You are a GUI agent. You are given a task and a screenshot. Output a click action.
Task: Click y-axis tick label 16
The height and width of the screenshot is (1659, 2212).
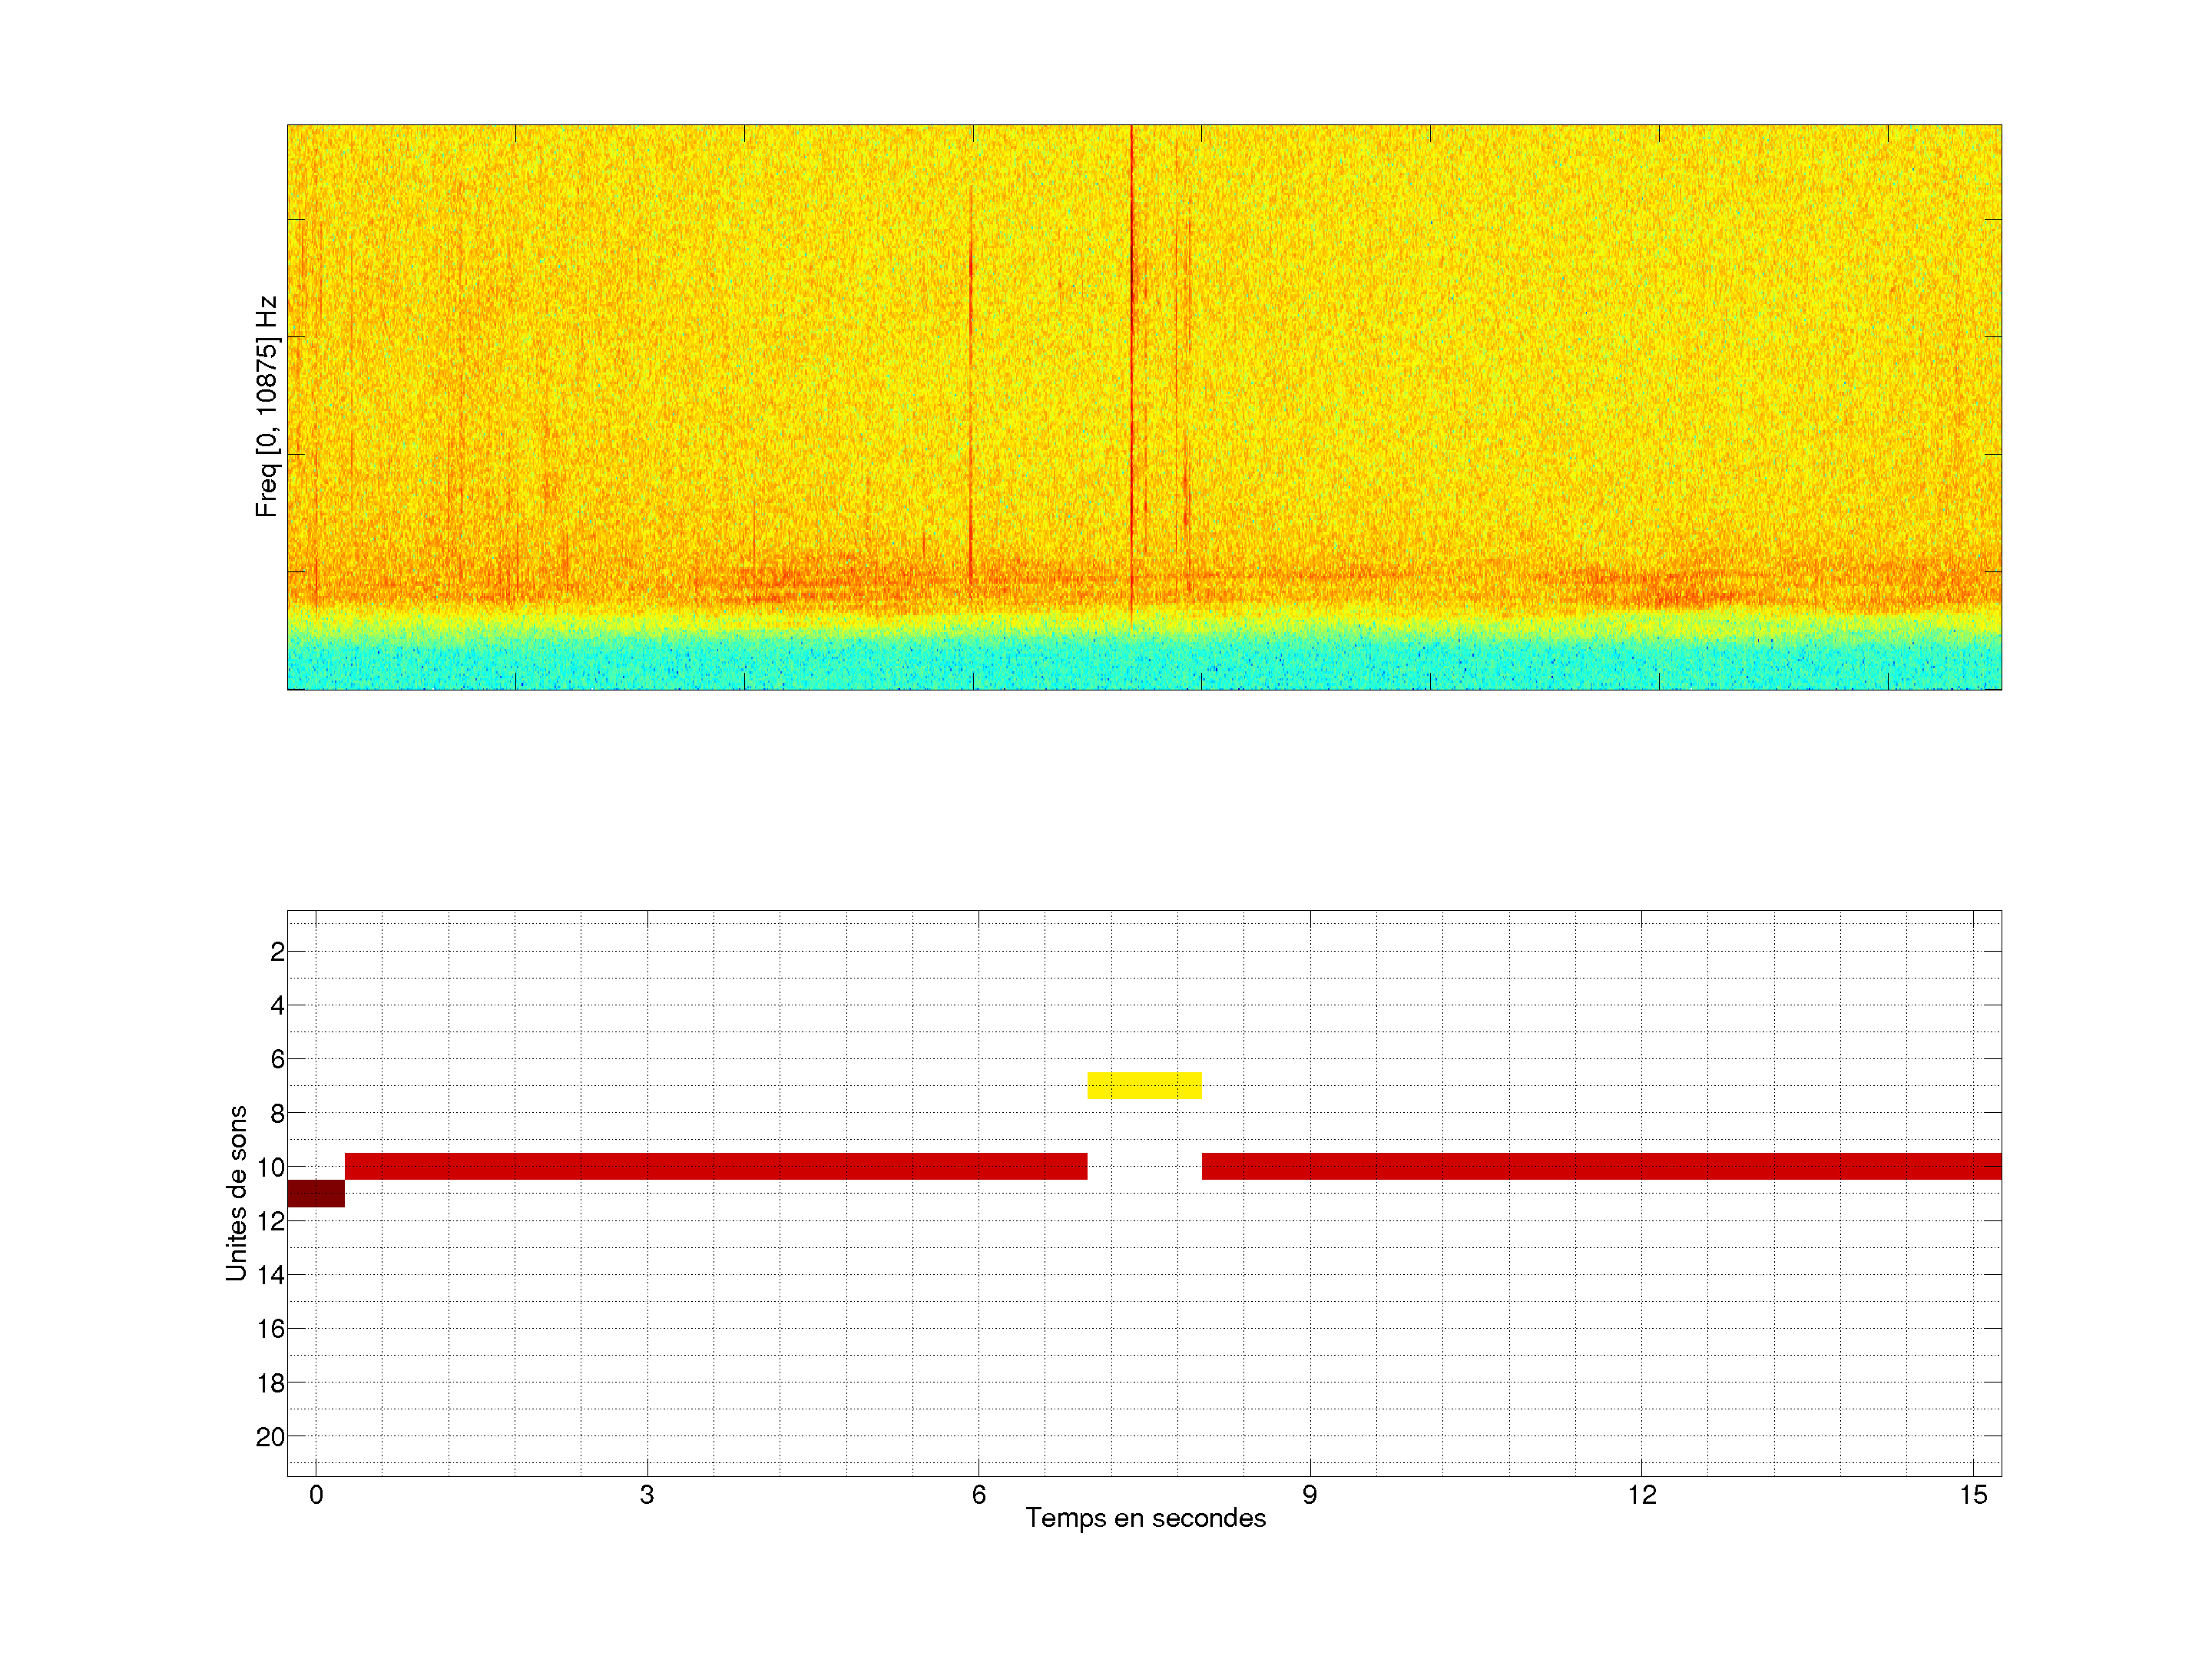(270, 1329)
